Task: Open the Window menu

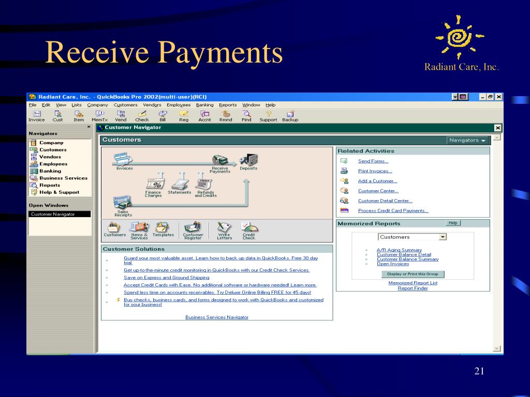Action: (x=251, y=105)
